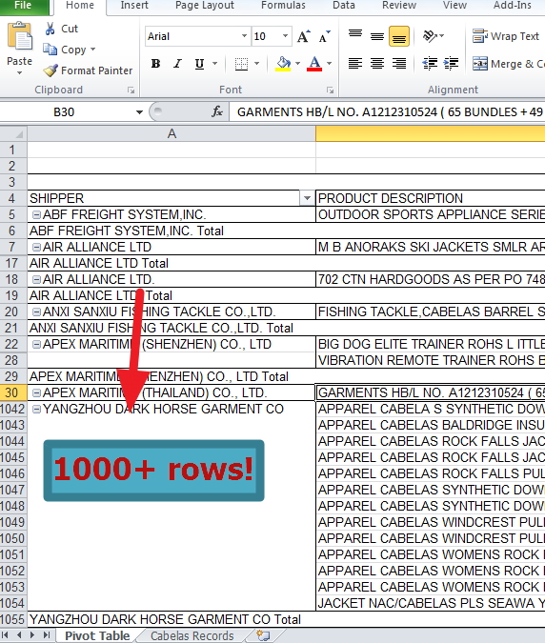This screenshot has height=643, width=545.
Task: Open Paste options dropdown arrow
Action: pos(19,73)
